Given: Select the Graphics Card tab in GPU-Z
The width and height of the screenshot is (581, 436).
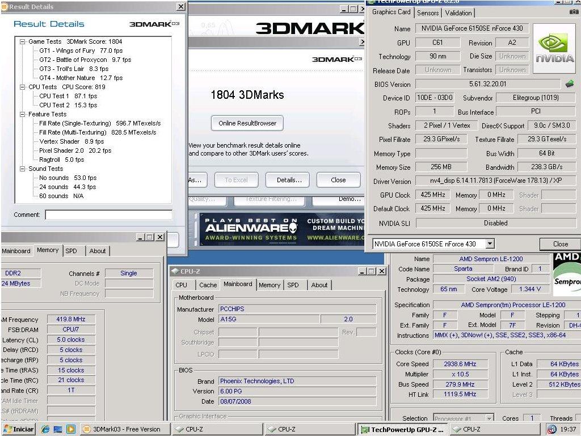Looking at the screenshot, I should tap(391, 12).
